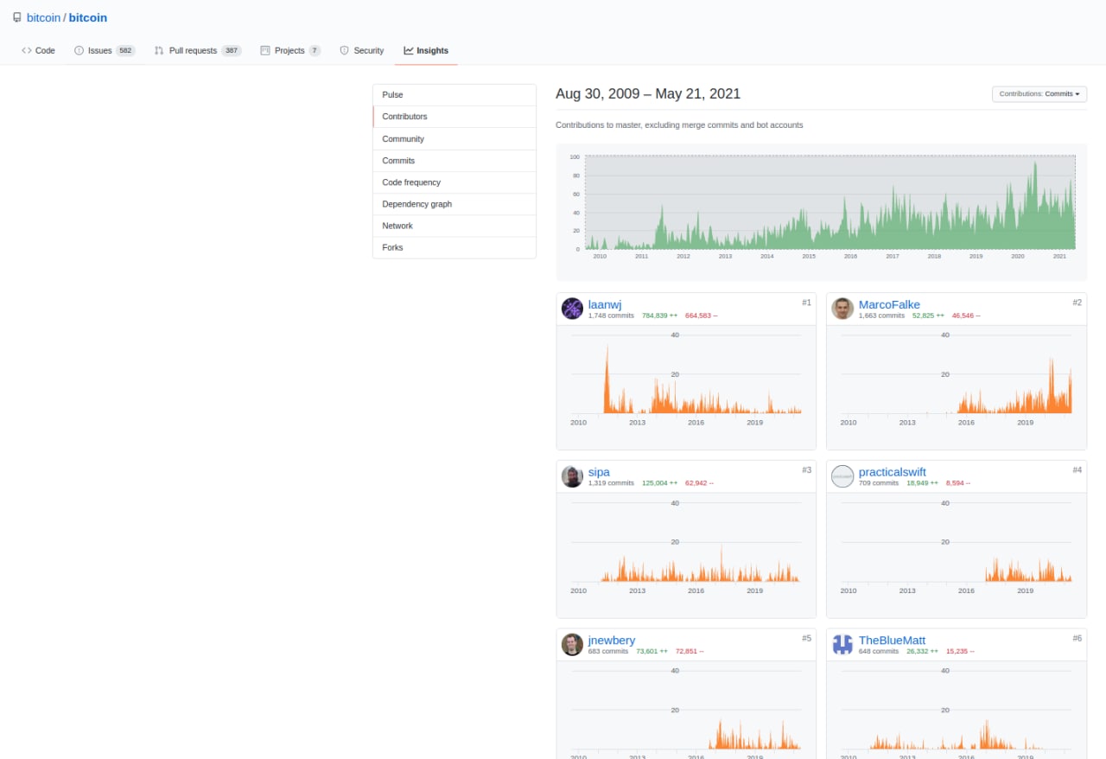
Task: Open laanwj's profile link
Action: point(605,304)
